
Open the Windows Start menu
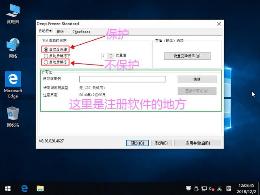click(8, 188)
